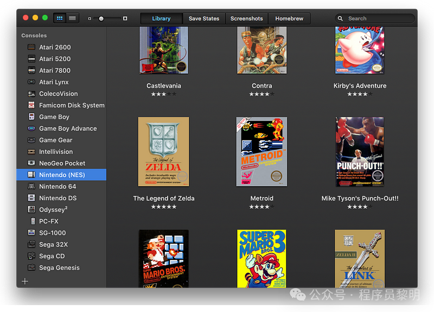Click the PC-FX console icon
The height and width of the screenshot is (312, 434).
[x=33, y=221]
